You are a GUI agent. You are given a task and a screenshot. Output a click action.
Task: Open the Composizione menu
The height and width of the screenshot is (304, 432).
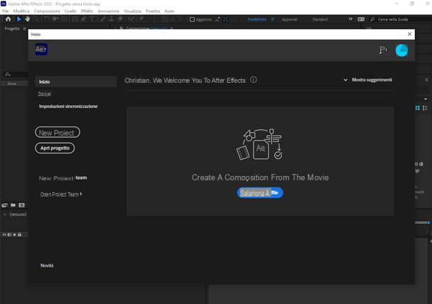point(47,11)
